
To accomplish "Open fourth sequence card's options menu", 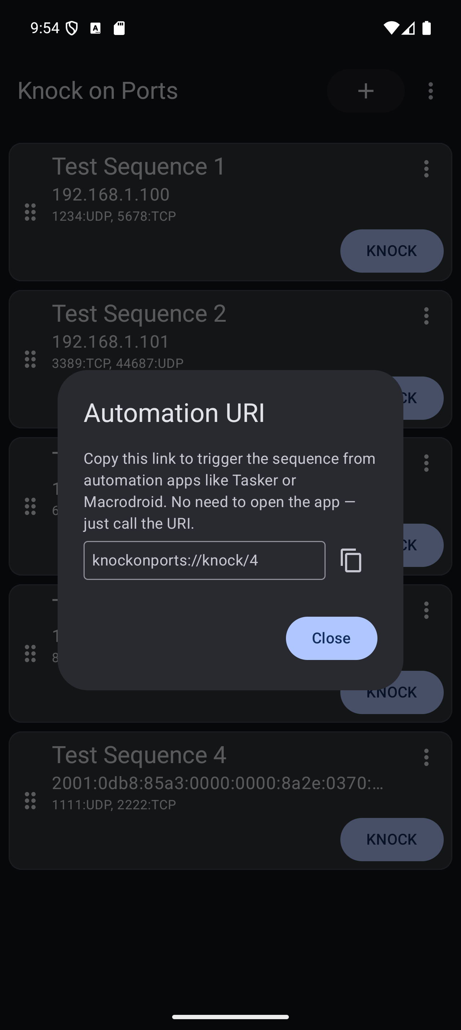I will tap(426, 610).
